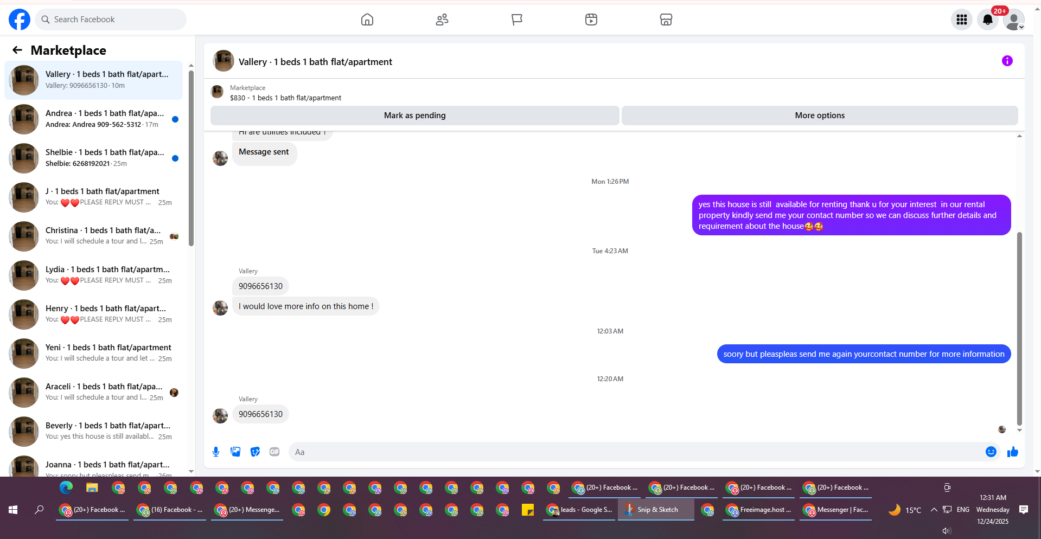1041x539 pixels.
Task: Open Sticky Notes taskbar icon
Action: (x=528, y=510)
